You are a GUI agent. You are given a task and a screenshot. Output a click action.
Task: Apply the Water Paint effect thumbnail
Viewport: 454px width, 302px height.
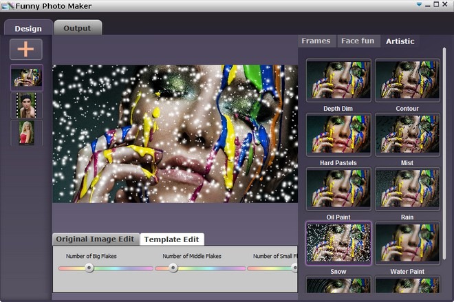click(407, 244)
